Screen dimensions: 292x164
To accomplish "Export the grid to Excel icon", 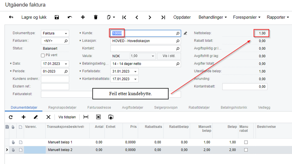I will point(98,117).
